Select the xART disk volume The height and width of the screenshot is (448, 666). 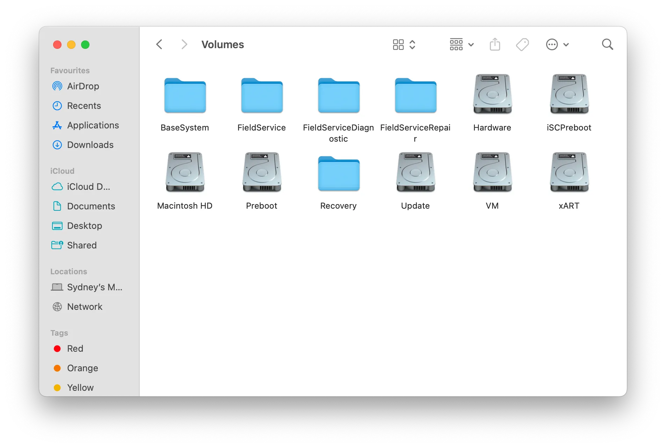569,172
